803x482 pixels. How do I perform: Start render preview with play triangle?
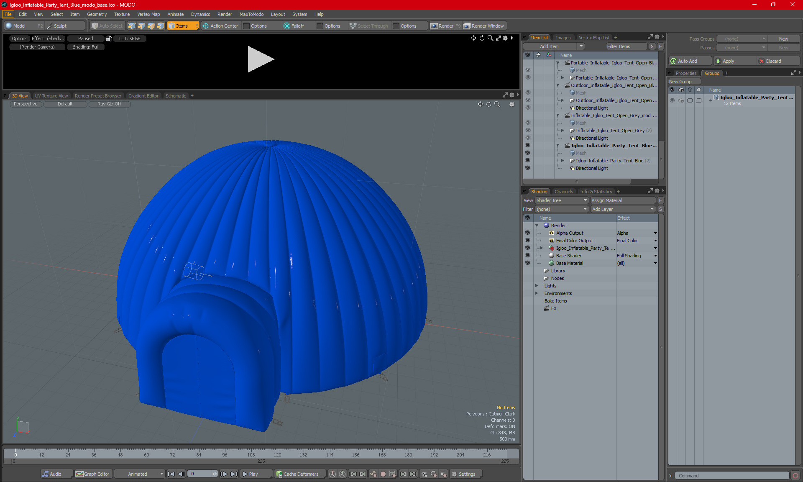(260, 59)
